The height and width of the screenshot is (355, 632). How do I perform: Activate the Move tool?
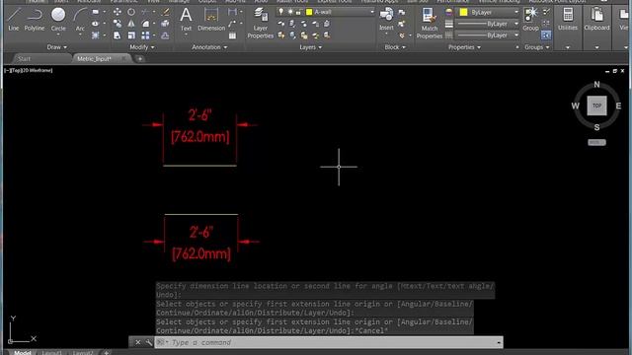pos(118,12)
